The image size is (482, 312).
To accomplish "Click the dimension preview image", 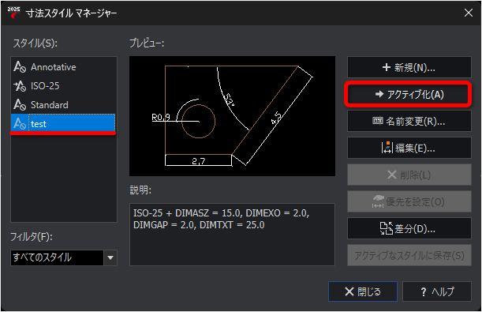I will coord(232,116).
